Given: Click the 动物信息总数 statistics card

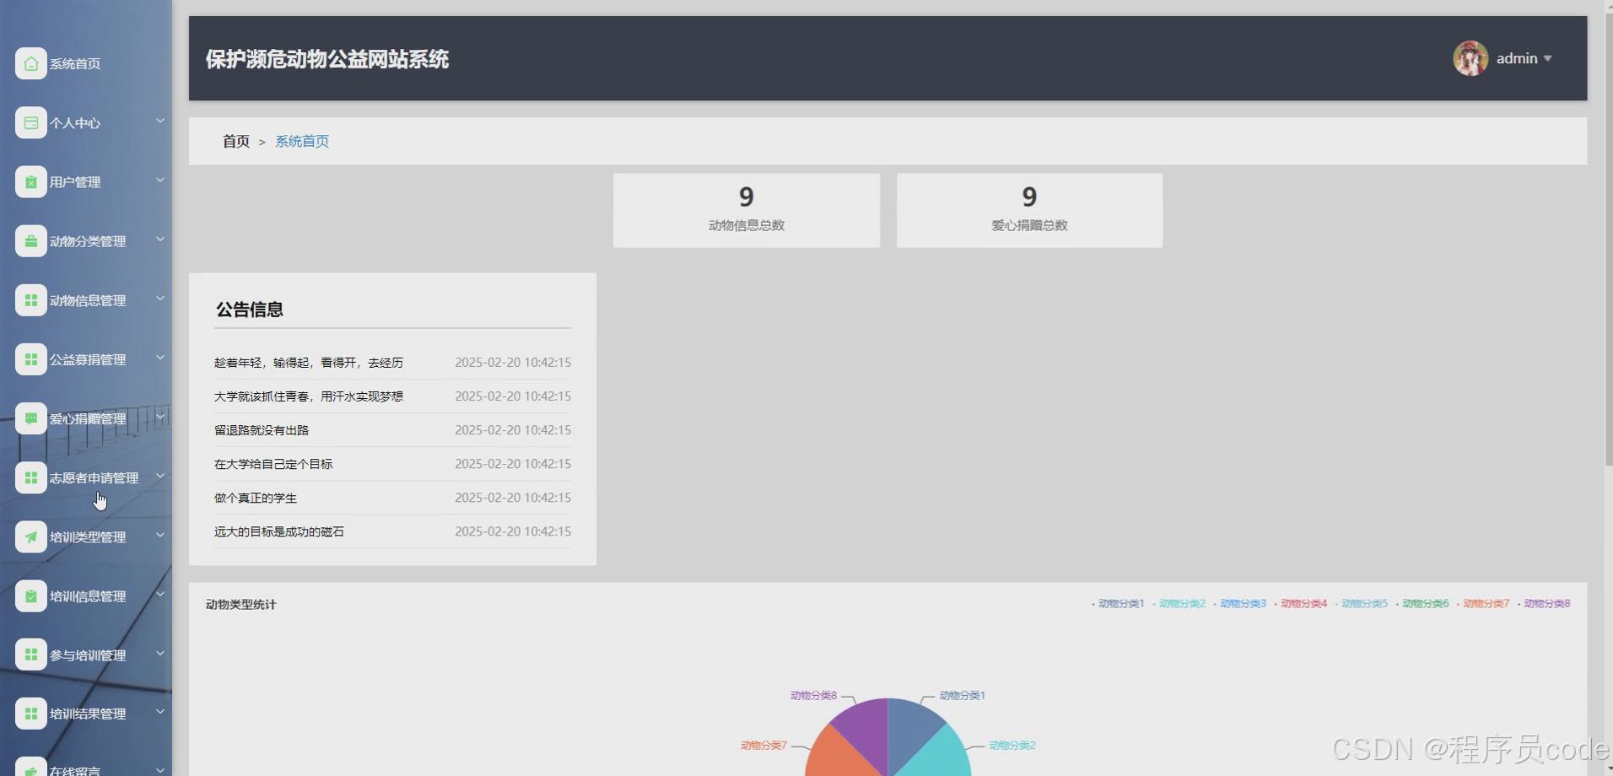Looking at the screenshot, I should (747, 211).
